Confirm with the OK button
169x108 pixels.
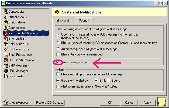pos(110,103)
